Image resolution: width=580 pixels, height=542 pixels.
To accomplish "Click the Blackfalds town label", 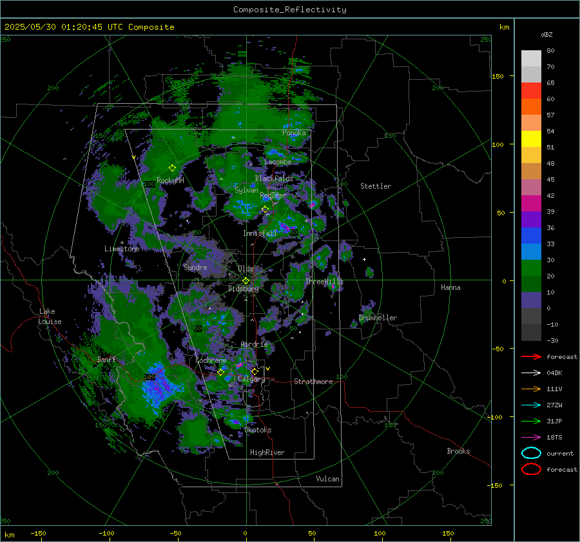I will click(274, 179).
